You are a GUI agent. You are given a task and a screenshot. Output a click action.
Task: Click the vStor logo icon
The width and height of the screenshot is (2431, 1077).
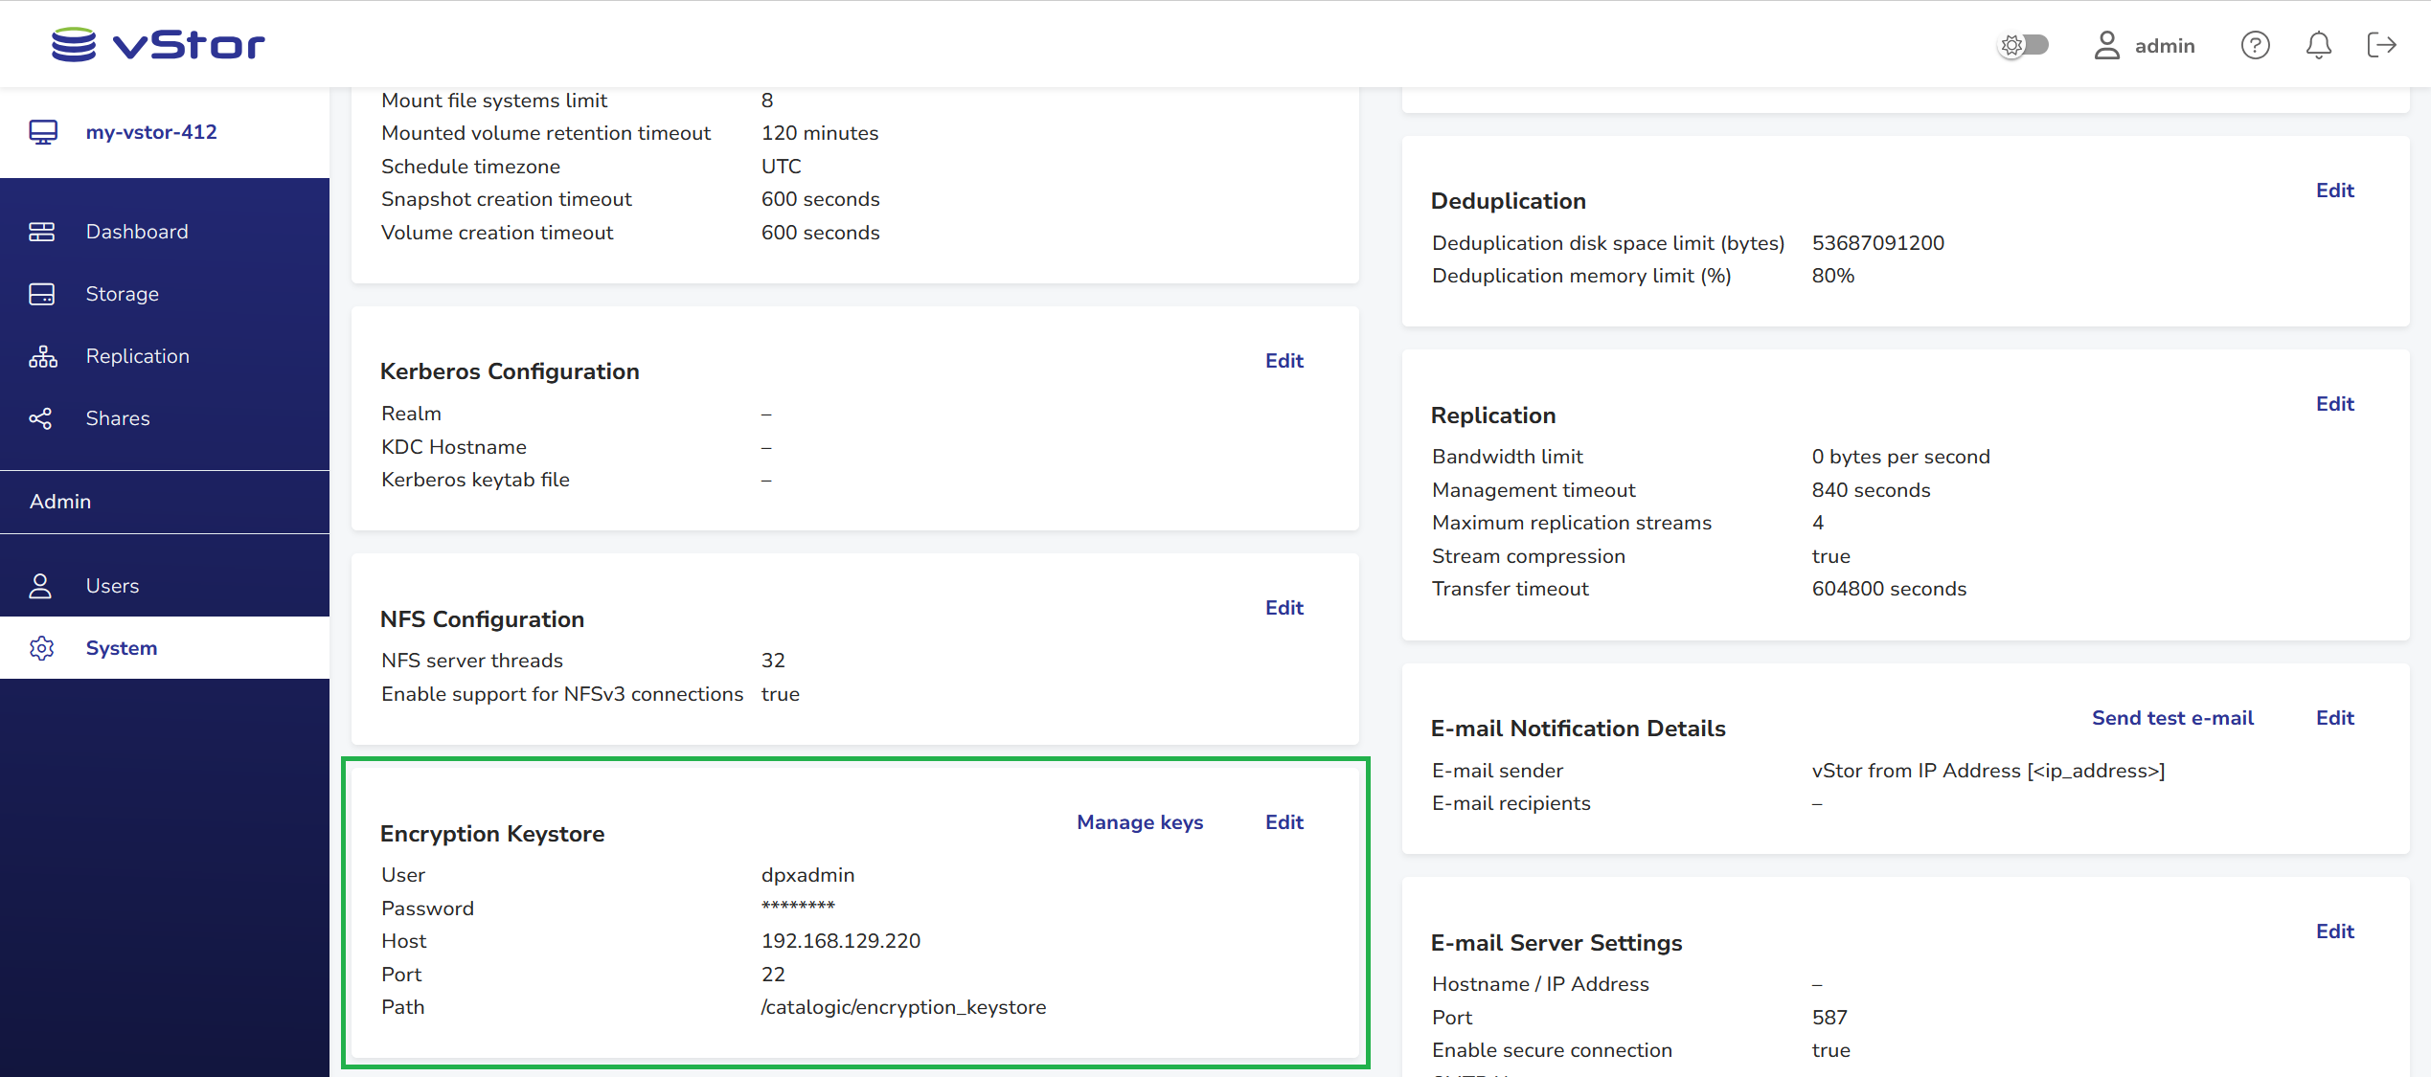pos(74,45)
